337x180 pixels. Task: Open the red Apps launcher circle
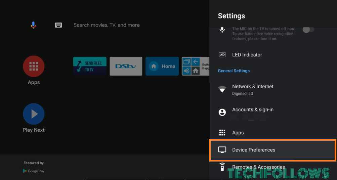coord(34,66)
